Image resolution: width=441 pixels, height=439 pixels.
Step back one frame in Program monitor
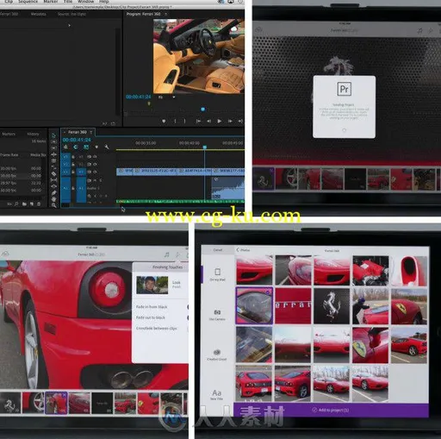pos(209,121)
